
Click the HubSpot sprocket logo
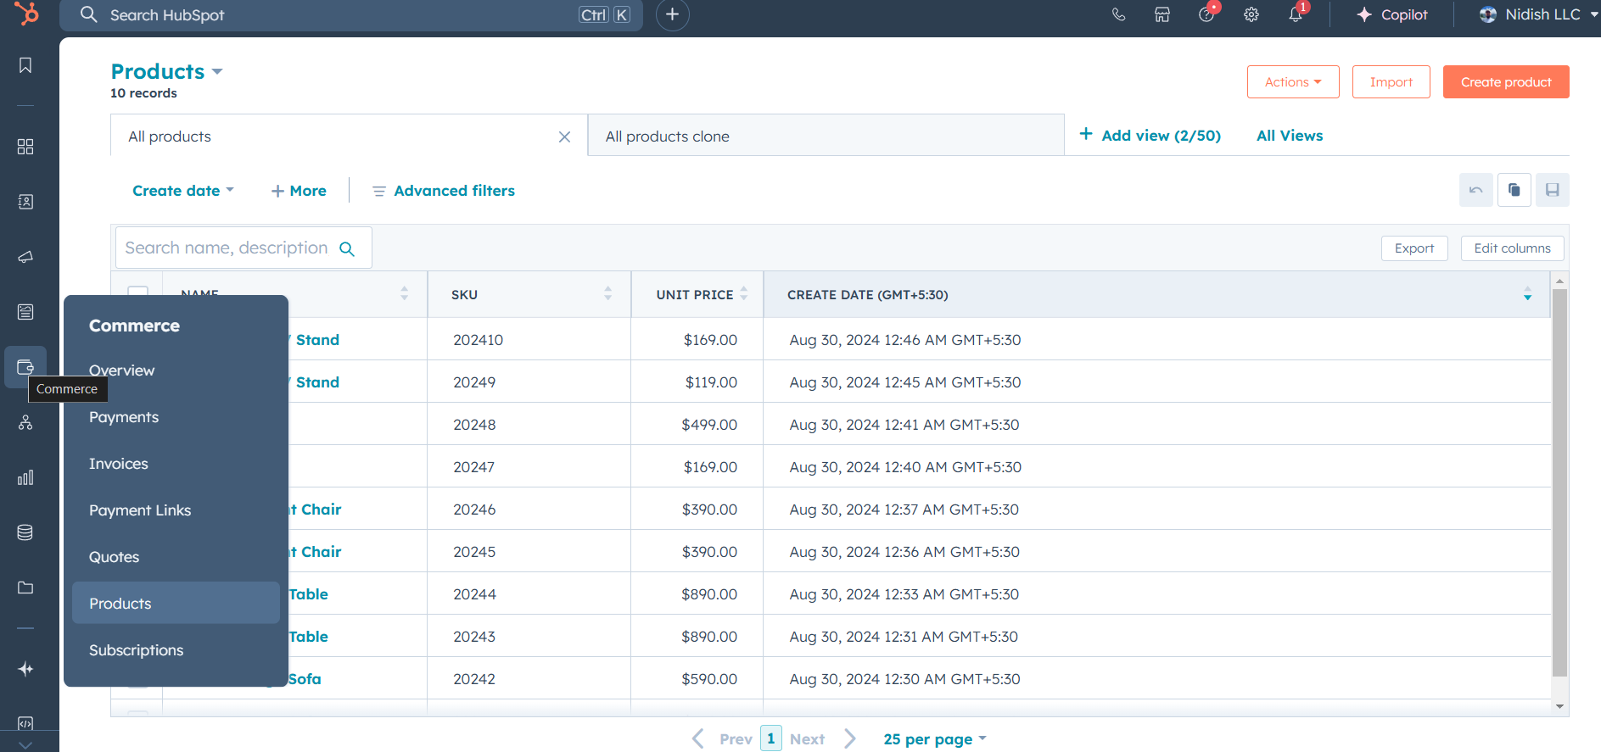click(x=26, y=14)
